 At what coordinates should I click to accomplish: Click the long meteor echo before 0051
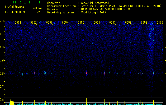pos(12,73)
